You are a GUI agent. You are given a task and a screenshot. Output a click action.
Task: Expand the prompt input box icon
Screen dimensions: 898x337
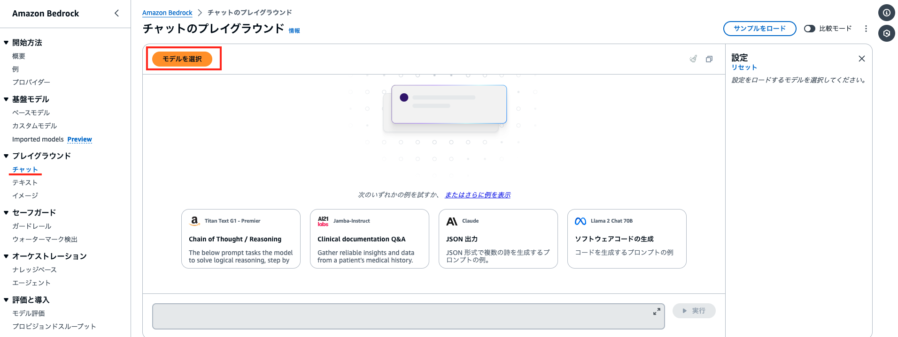point(657,312)
